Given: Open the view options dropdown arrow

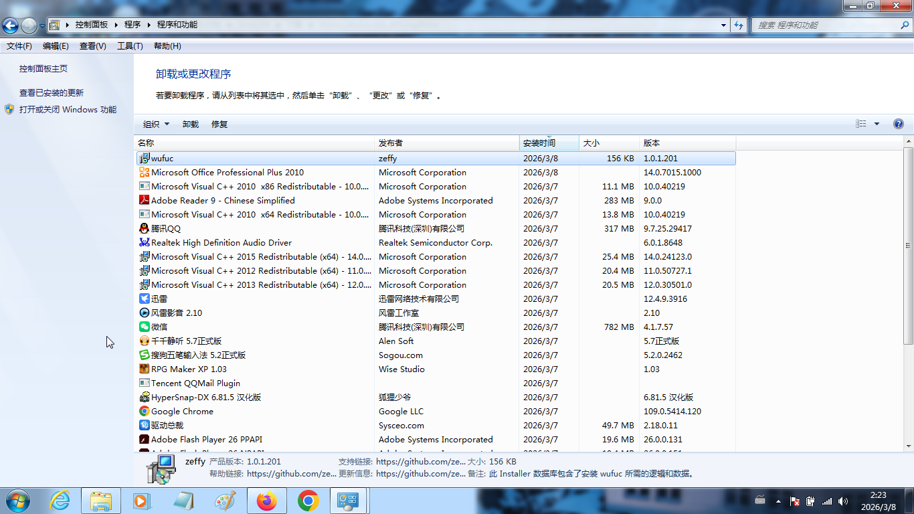Looking at the screenshot, I should pos(877,124).
